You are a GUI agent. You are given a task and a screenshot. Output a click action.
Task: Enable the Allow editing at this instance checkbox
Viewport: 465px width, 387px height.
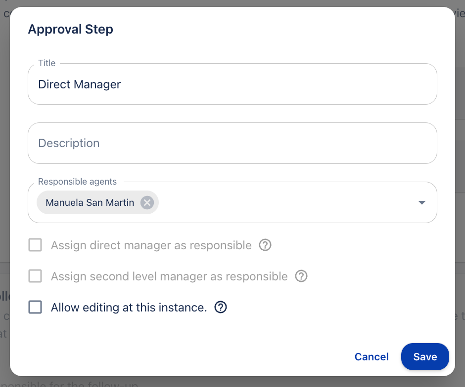click(35, 308)
